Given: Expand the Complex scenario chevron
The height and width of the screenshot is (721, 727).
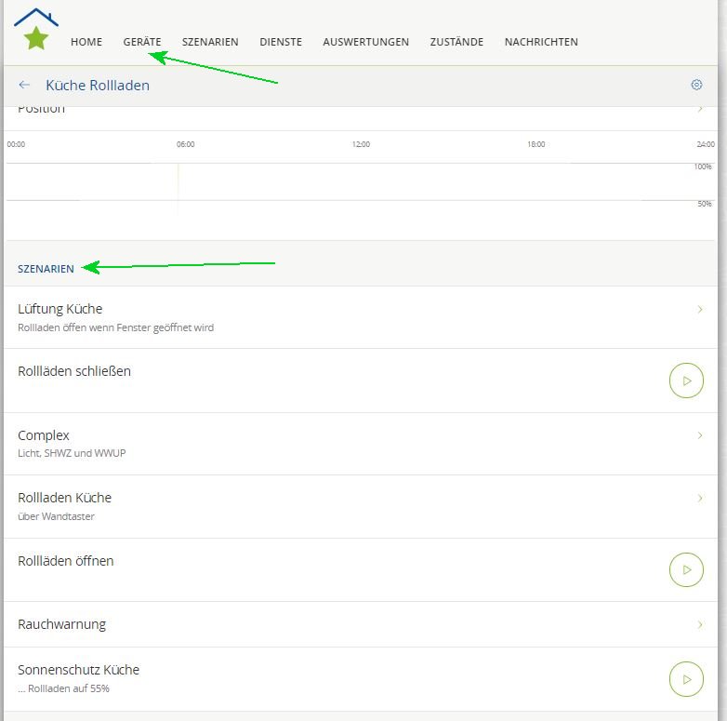Looking at the screenshot, I should click(700, 435).
